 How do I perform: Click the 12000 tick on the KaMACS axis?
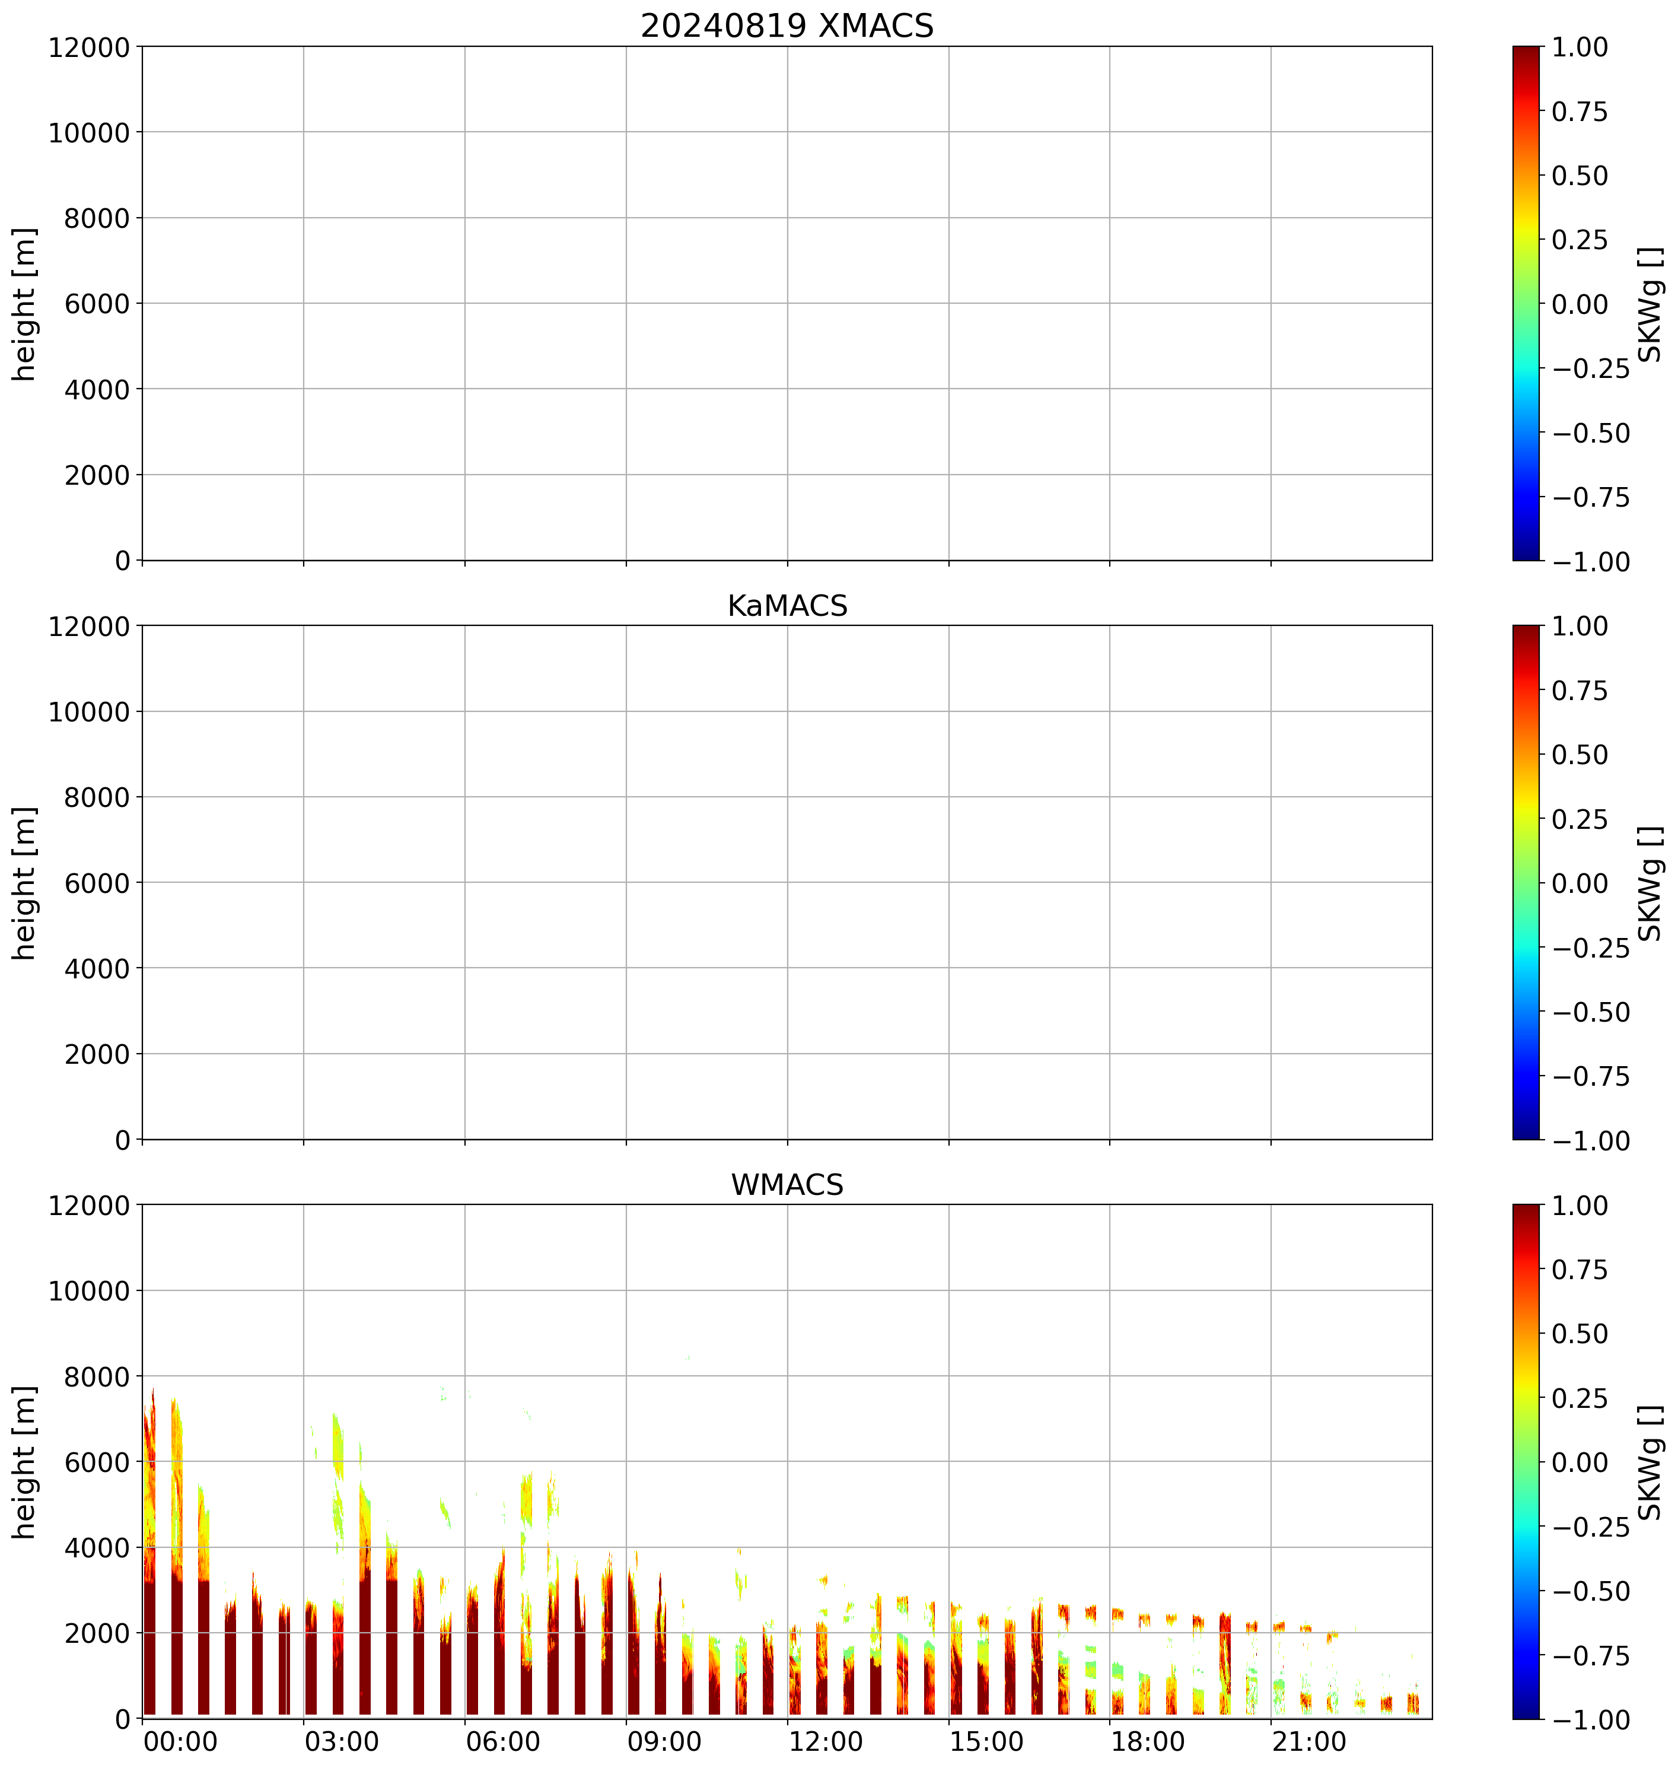pos(88,627)
